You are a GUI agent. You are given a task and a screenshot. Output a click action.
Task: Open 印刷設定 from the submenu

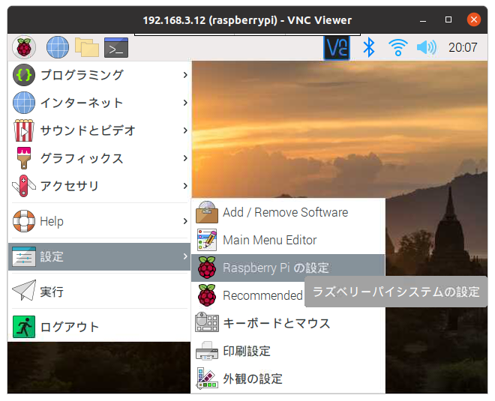(x=288, y=351)
